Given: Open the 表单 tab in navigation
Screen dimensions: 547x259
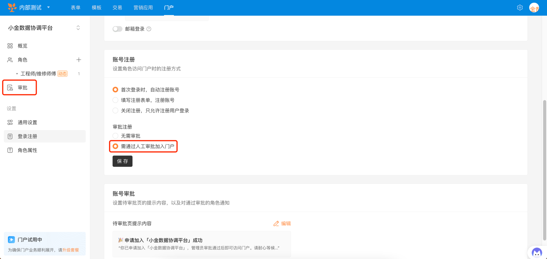Looking at the screenshot, I should (x=75, y=8).
